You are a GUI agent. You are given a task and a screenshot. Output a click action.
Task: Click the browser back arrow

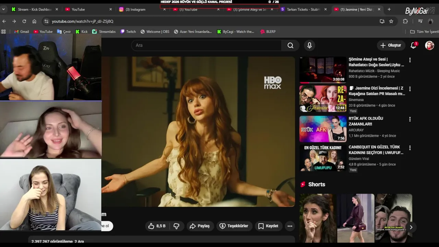(x=4, y=21)
